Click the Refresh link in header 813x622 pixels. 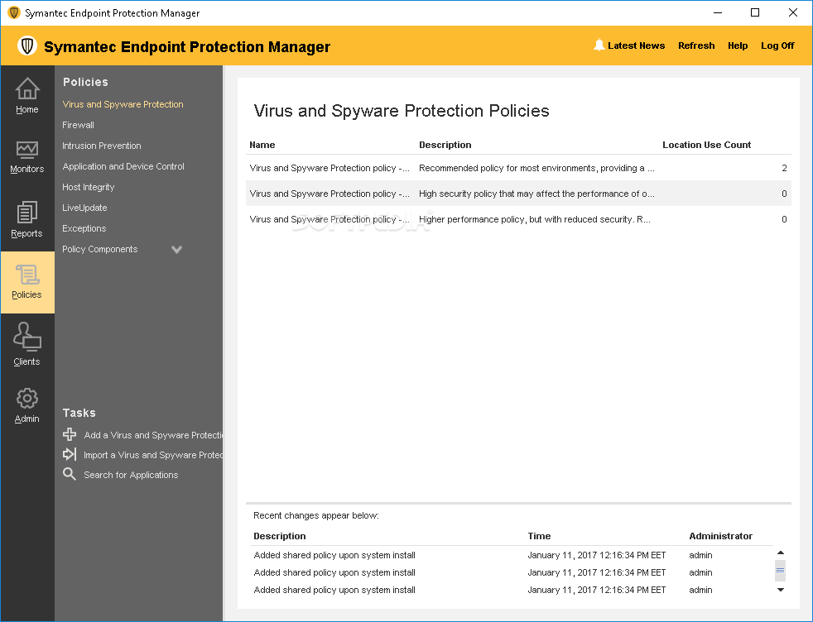point(696,45)
